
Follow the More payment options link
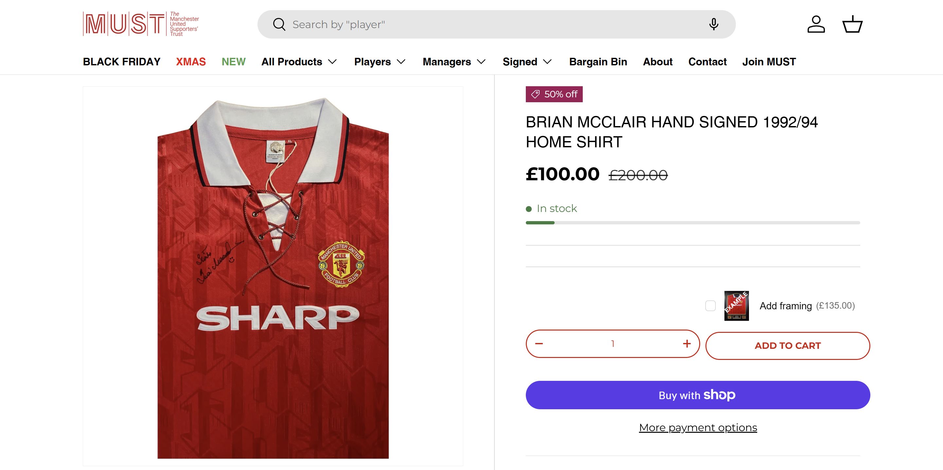pos(698,428)
